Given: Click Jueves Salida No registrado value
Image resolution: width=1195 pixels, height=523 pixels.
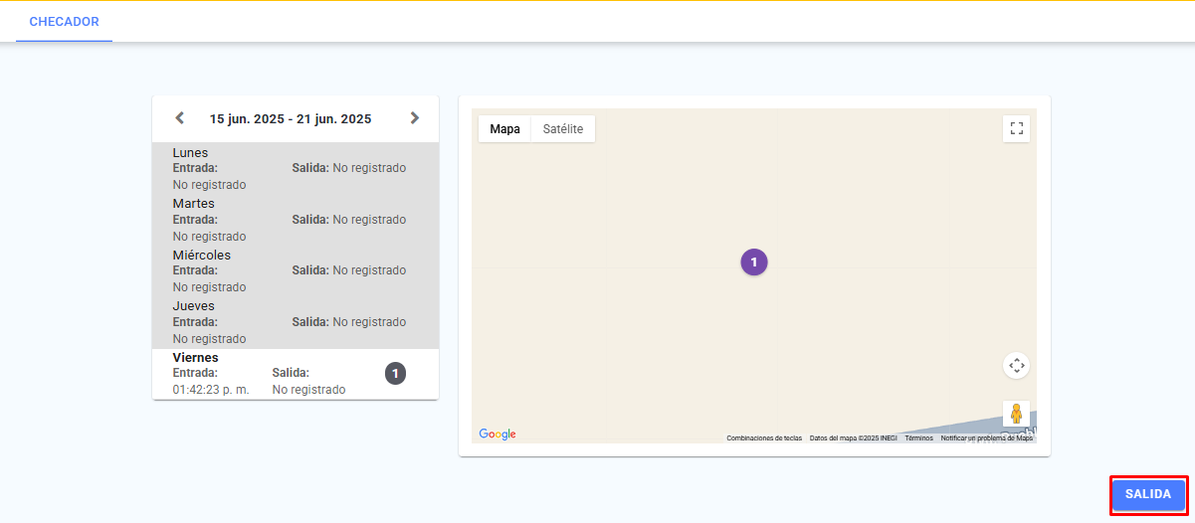Looking at the screenshot, I should point(369,322).
